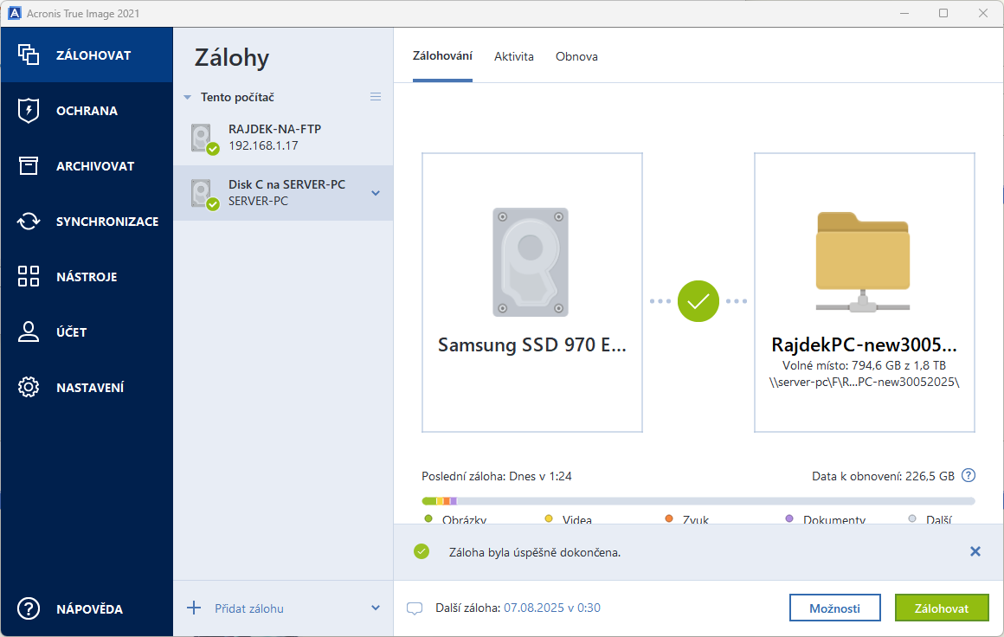Open the backup list hamburger menu
This screenshot has height=637, width=1004.
(x=376, y=97)
